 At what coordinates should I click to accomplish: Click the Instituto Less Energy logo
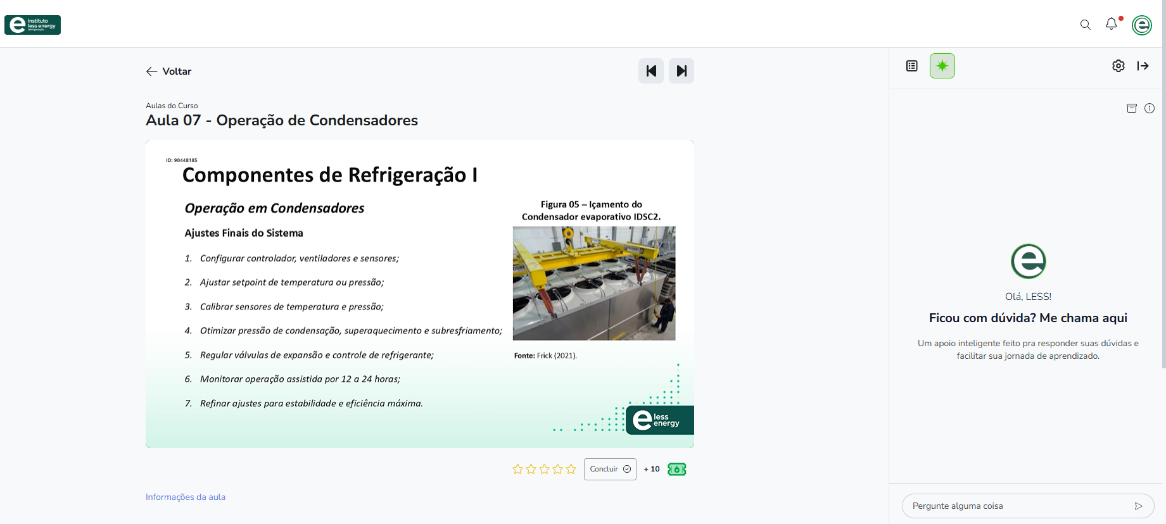[x=32, y=25]
